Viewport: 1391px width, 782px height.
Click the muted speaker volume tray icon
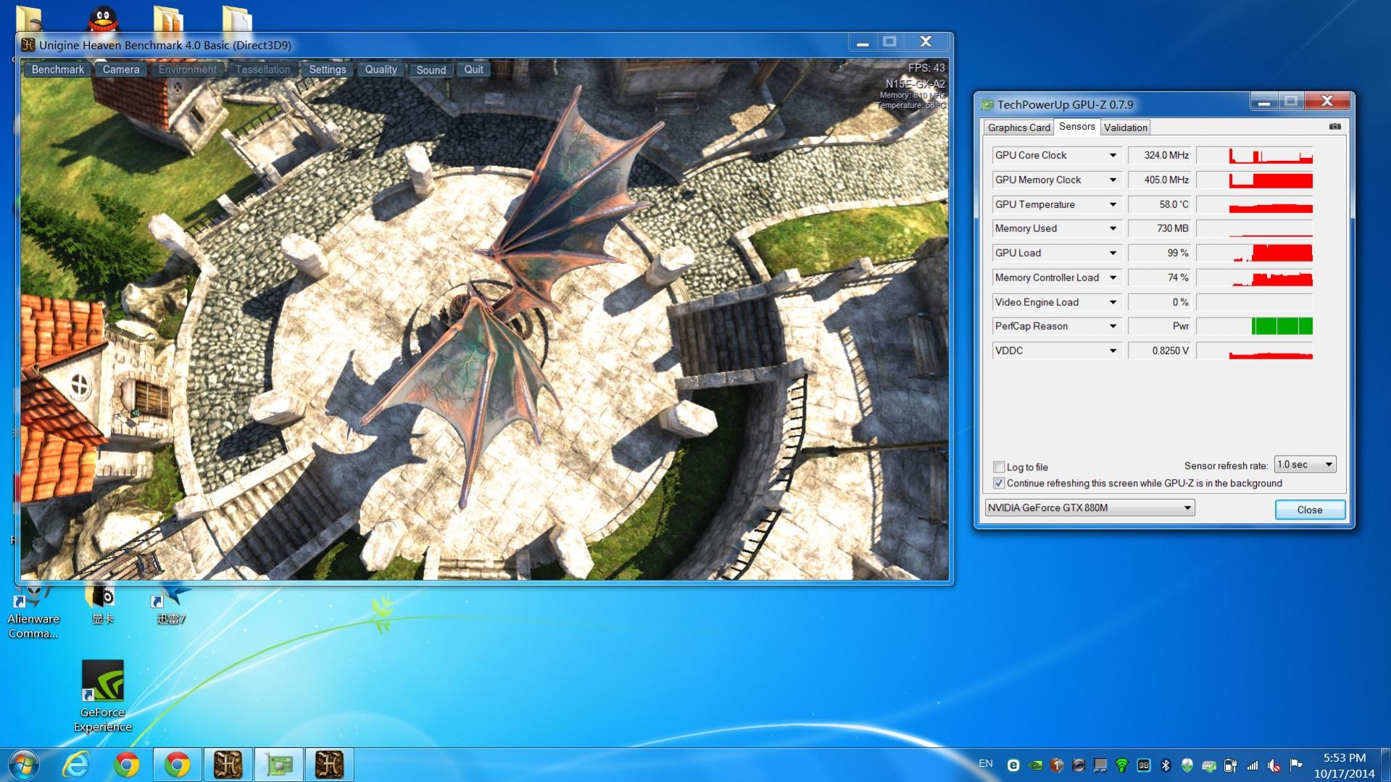1274,765
